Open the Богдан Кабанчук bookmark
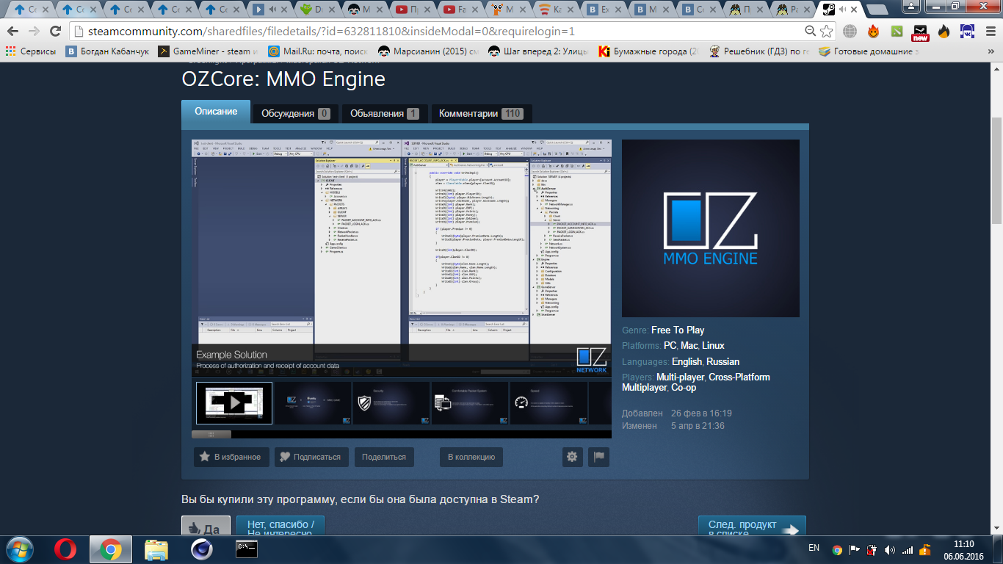This screenshot has width=1003, height=564. pos(107,51)
